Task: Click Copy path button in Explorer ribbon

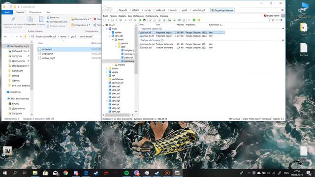Action: (x=57, y=22)
